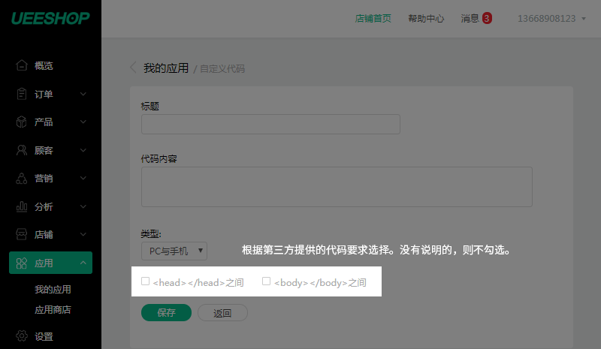Viewport: 601px width, 349px height.
Task: Open the 店铺首页 link
Action: (373, 19)
